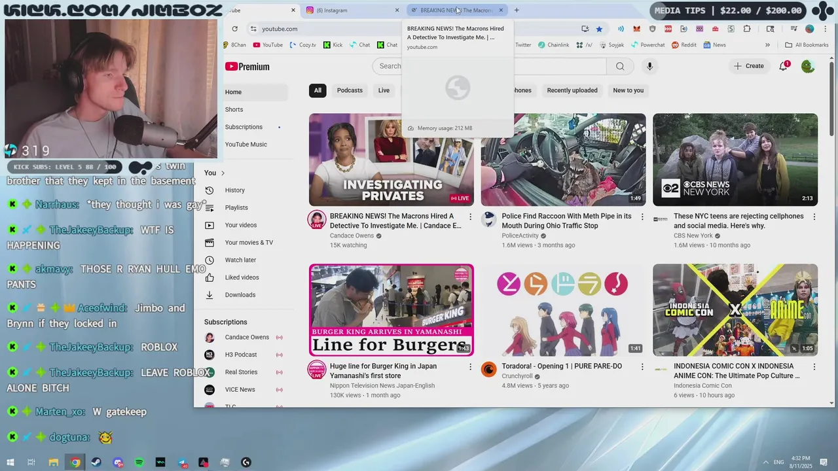The width and height of the screenshot is (838, 471).
Task: Open a new browser tab
Action: [517, 10]
